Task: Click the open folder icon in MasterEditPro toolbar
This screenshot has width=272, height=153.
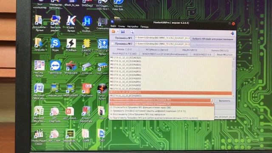Action: 113,31
